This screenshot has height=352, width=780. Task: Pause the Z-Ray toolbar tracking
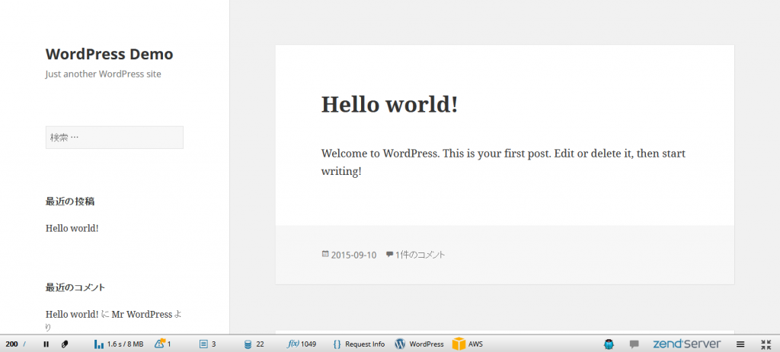click(x=46, y=344)
